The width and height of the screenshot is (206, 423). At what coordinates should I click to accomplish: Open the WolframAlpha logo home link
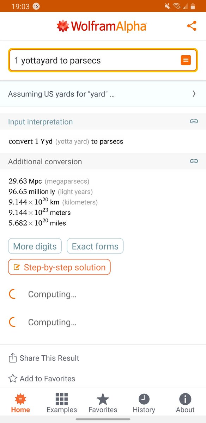(102, 26)
